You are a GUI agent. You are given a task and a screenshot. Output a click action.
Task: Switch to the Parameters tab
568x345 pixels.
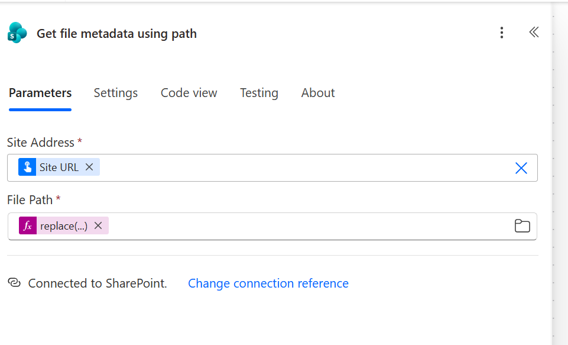pos(40,93)
